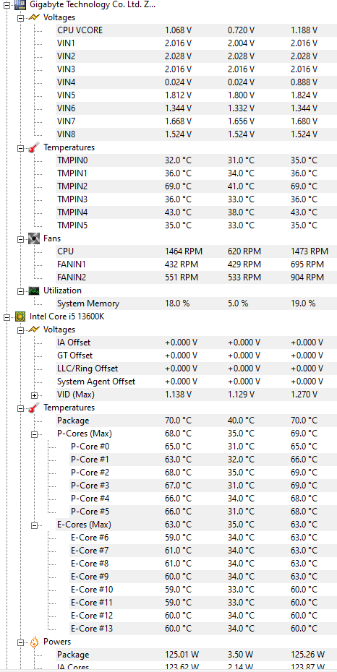Select the IA Offset row
This screenshot has height=672, width=337.
(196, 343)
